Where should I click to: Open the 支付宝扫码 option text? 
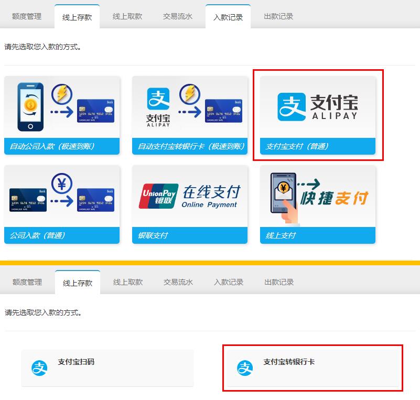pyautogui.click(x=76, y=362)
